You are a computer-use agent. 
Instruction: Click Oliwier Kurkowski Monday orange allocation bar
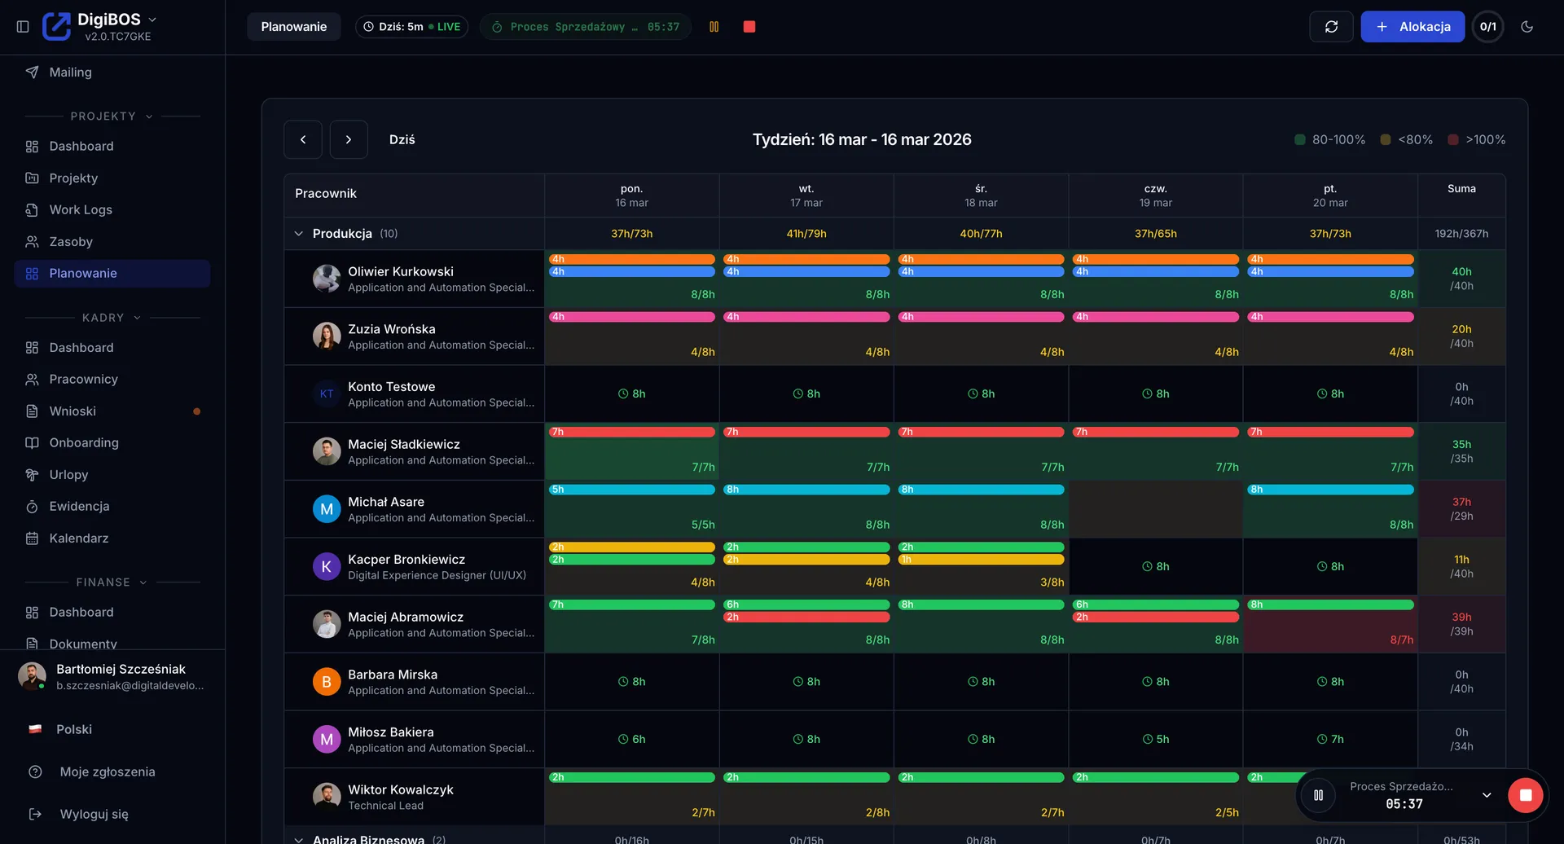632,259
